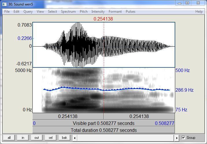Click the scrollbar left arrow
The image size is (207, 144).
[75, 138]
